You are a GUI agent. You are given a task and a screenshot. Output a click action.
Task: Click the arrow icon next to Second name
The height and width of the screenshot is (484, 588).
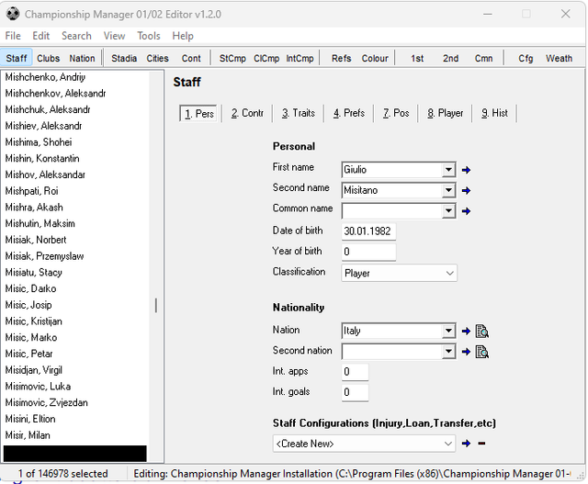click(x=466, y=191)
